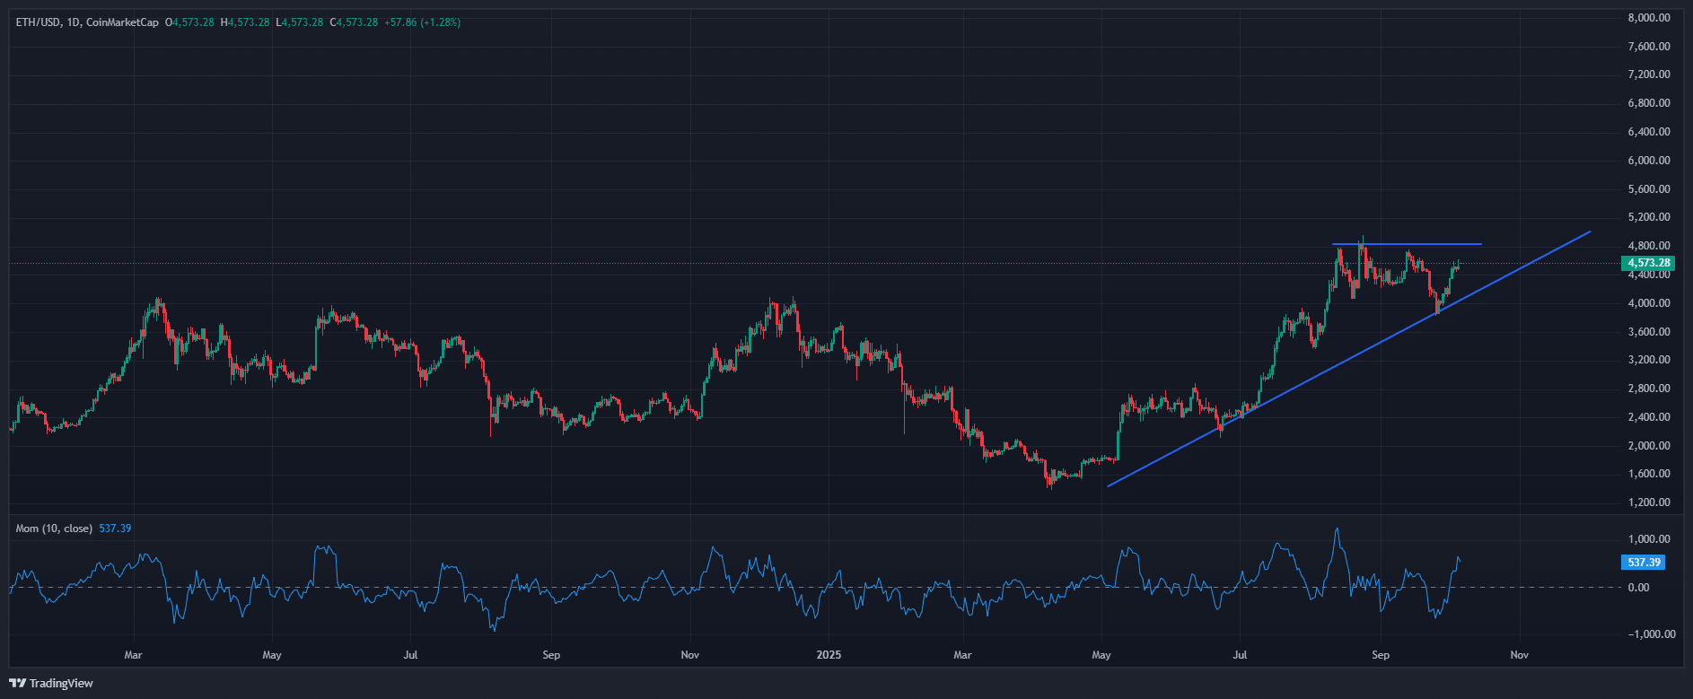The width and height of the screenshot is (1693, 699).
Task: Click the +57.86 (+1.28%) change value
Action: pyautogui.click(x=422, y=22)
